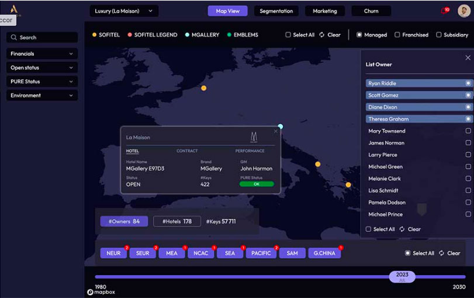Select the cyan MGallery map marker

[x=280, y=126]
